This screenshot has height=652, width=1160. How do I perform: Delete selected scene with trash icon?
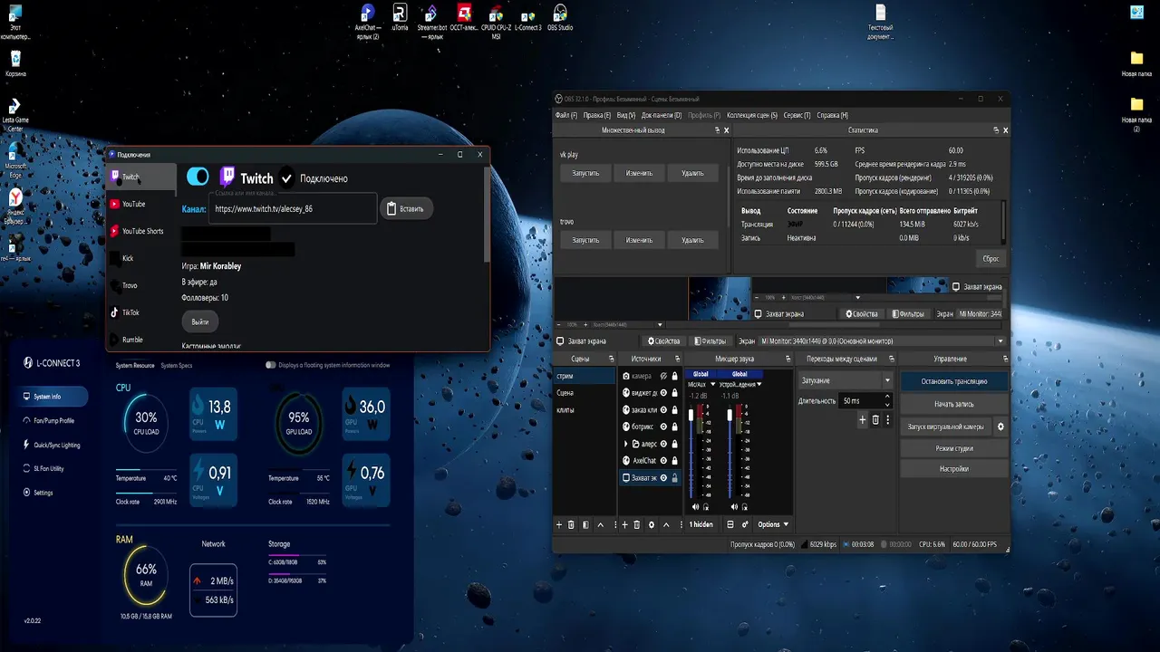tap(571, 524)
